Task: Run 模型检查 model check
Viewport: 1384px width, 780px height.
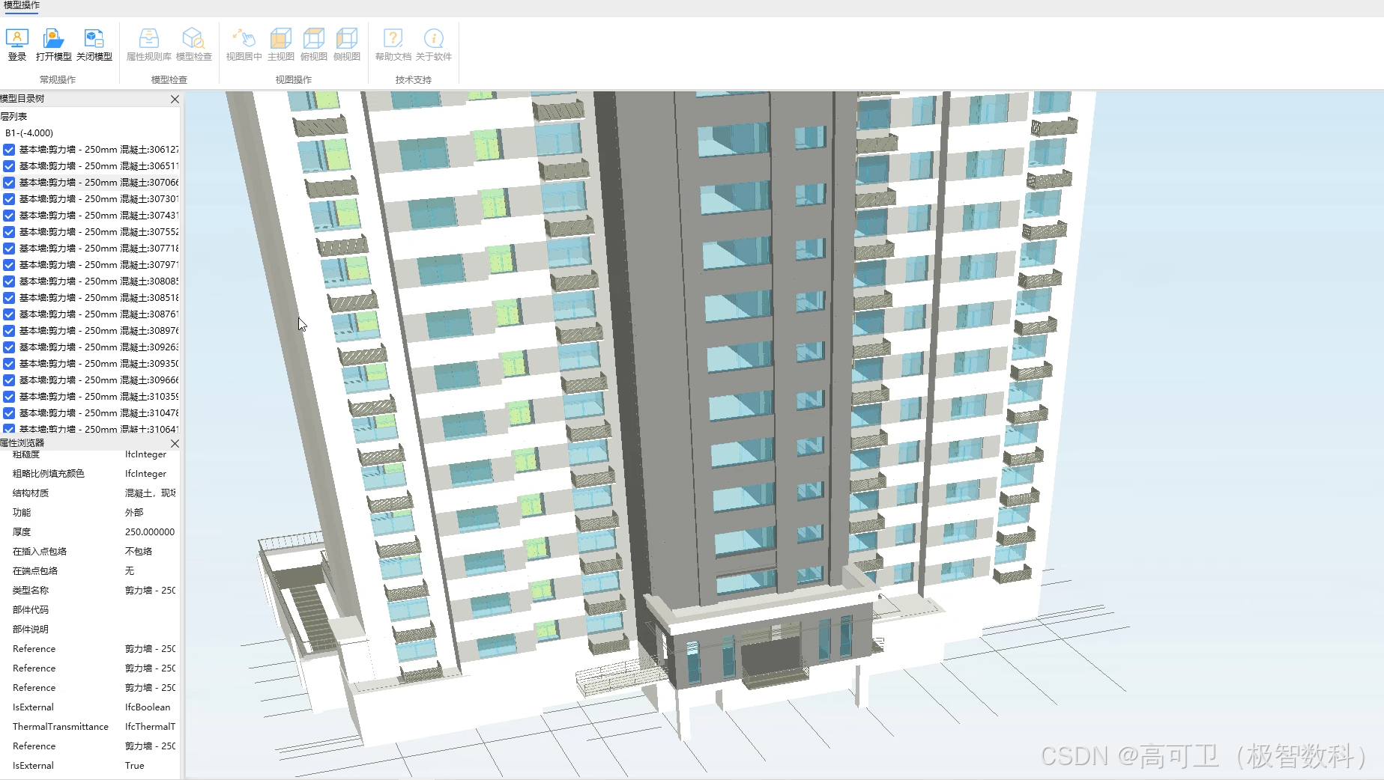Action: [x=194, y=43]
